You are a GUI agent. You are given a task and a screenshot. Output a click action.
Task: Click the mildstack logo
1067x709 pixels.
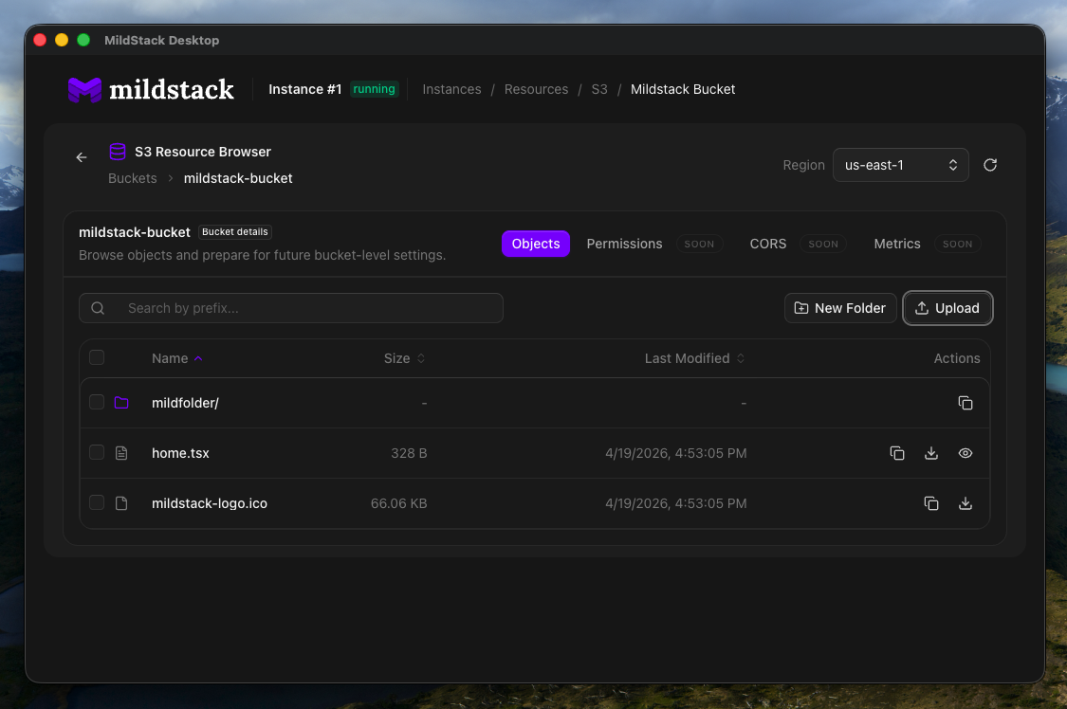[151, 90]
